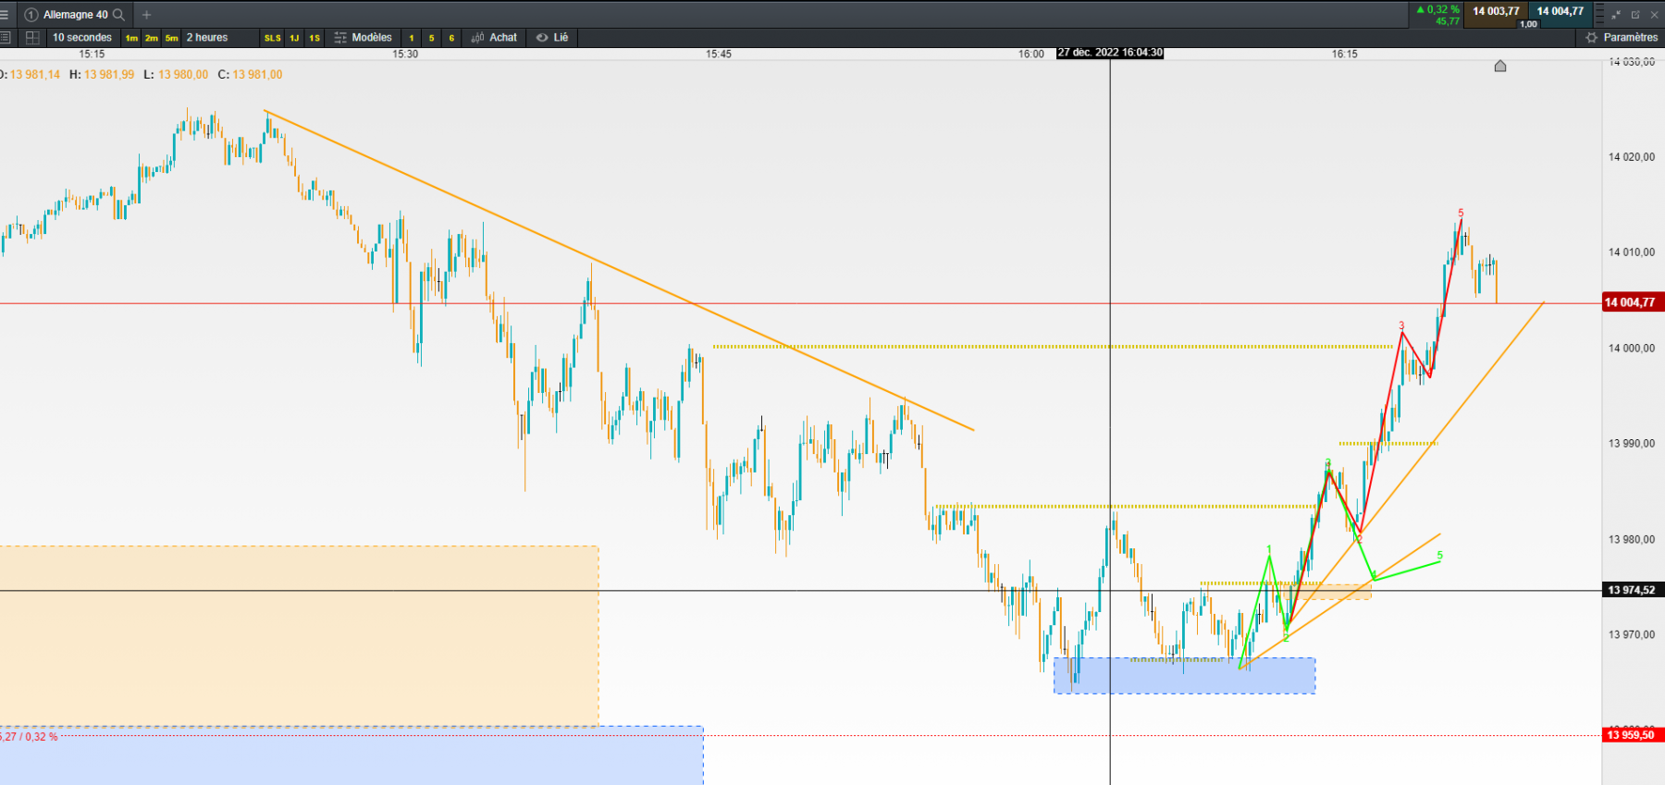Click the red 13 959,50 level label
Viewport: 1665px width, 785px height.
coord(1633,735)
